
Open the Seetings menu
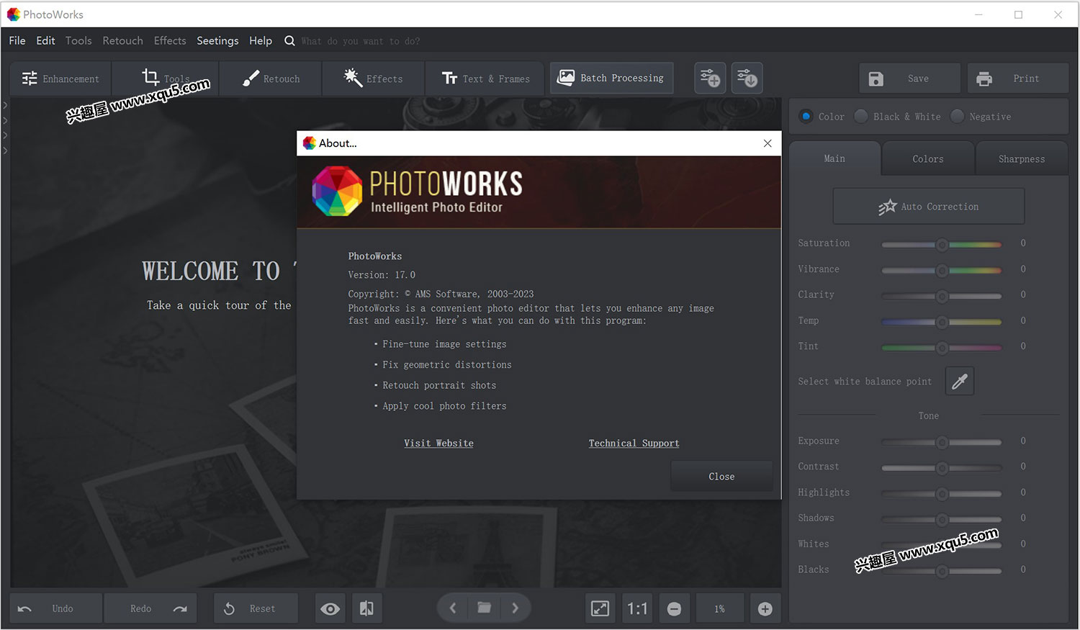coord(217,40)
